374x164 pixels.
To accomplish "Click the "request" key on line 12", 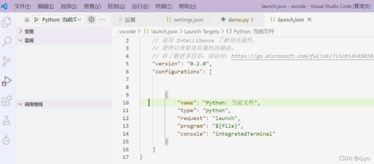I will pos(192,118).
